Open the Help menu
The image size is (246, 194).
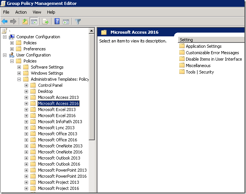point(51,12)
